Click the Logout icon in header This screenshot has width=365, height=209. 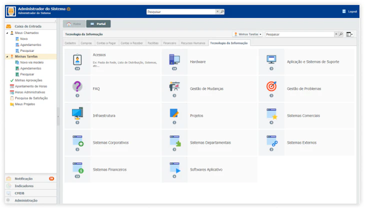344,11
